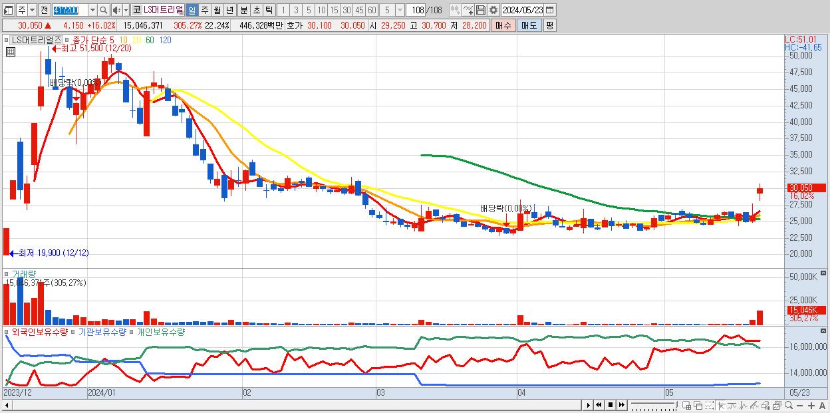The image size is (830, 413).
Task: Zoom in chart with plus icon
Action: click(x=811, y=405)
